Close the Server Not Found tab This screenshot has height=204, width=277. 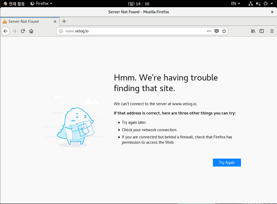tap(55, 22)
